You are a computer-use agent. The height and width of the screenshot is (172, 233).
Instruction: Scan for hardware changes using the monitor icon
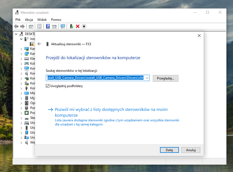(x=63, y=27)
